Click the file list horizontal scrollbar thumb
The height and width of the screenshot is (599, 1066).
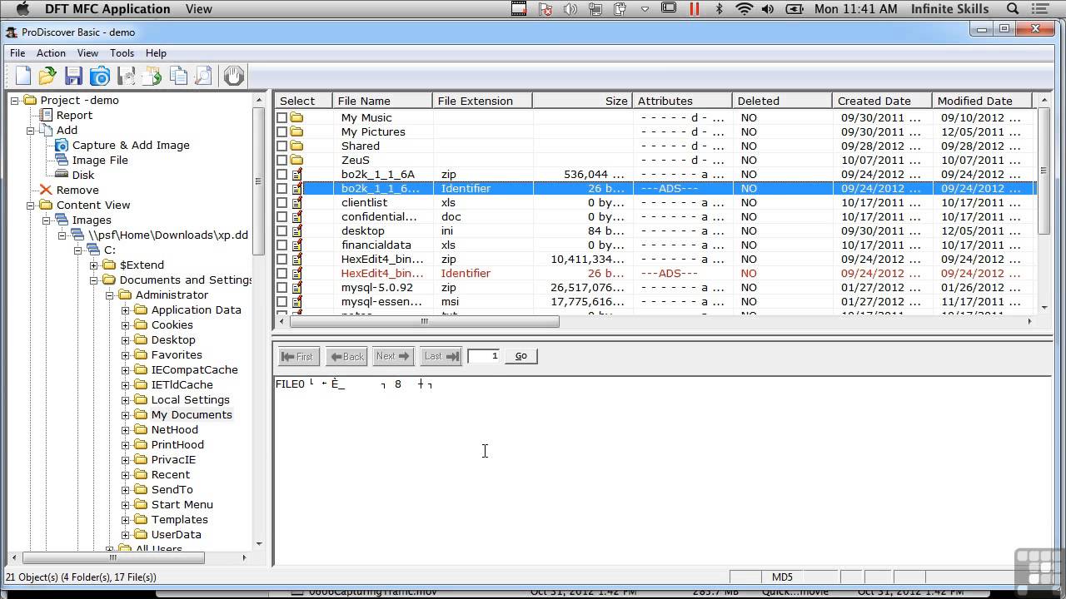[x=424, y=321]
